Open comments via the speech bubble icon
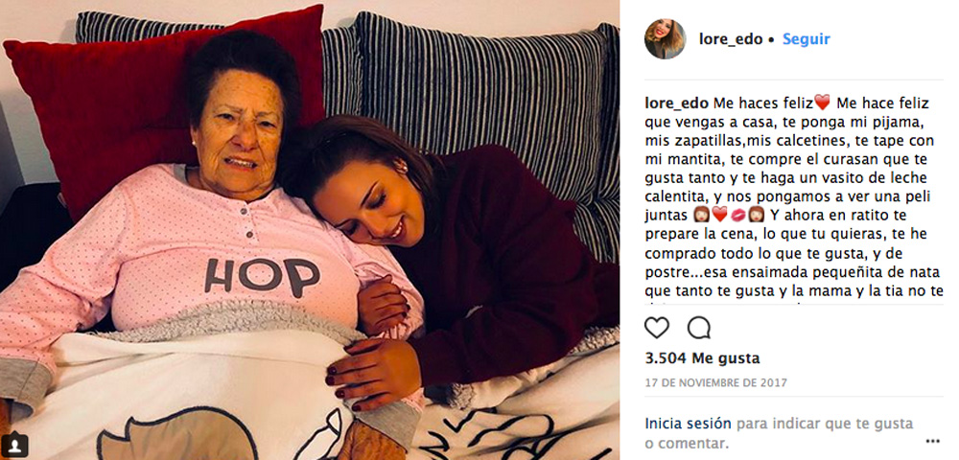This screenshot has width=959, height=460. click(x=698, y=328)
